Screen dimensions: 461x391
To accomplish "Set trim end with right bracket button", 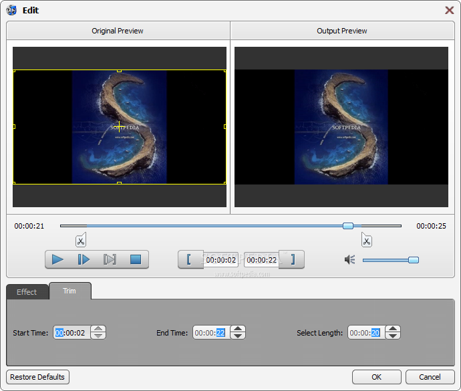I will click(x=293, y=259).
